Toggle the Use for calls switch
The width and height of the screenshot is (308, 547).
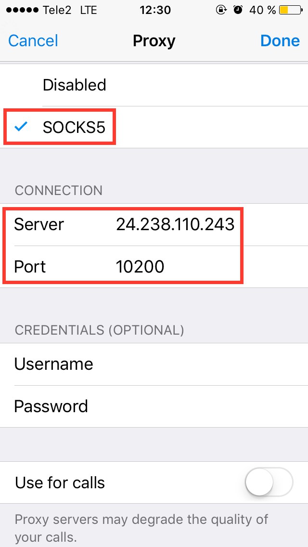(269, 482)
